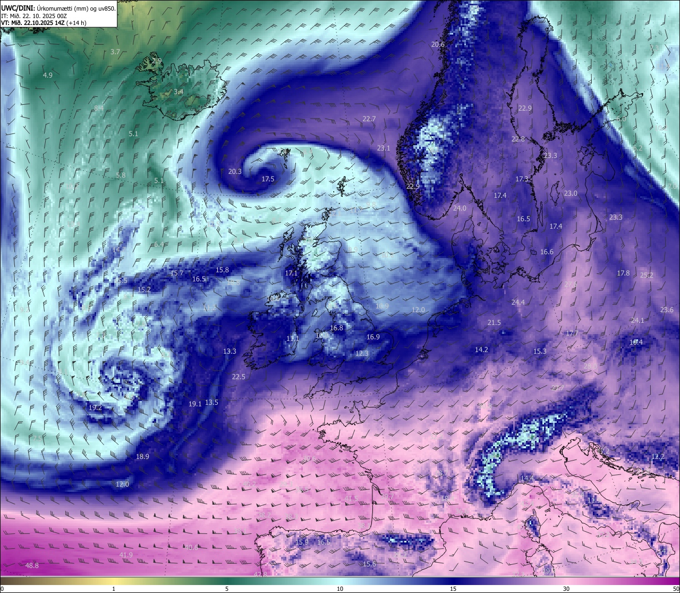
Task: Click the 15.8 value label
Action: click(x=222, y=270)
